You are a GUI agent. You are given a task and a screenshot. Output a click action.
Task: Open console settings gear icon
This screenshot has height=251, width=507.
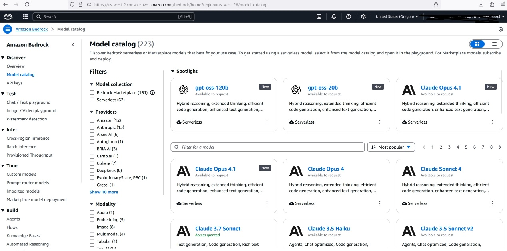[x=363, y=16]
